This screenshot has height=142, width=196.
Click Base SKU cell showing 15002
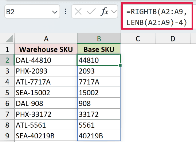point(99,93)
